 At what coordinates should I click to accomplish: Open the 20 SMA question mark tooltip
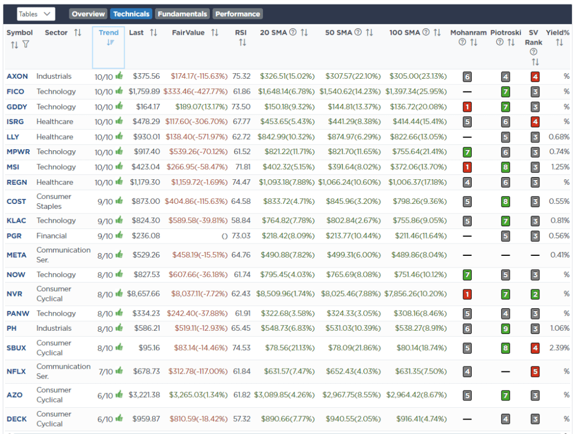[x=292, y=32]
